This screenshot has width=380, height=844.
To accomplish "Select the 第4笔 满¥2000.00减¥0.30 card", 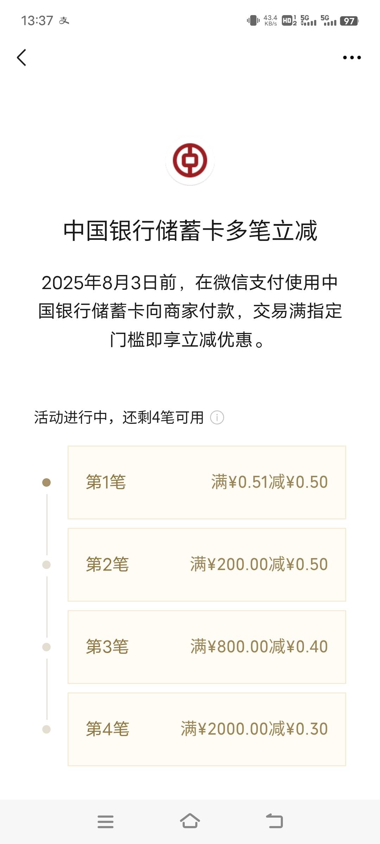I will (207, 729).
